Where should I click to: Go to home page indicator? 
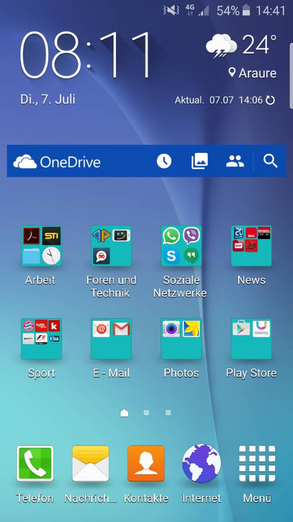(124, 413)
